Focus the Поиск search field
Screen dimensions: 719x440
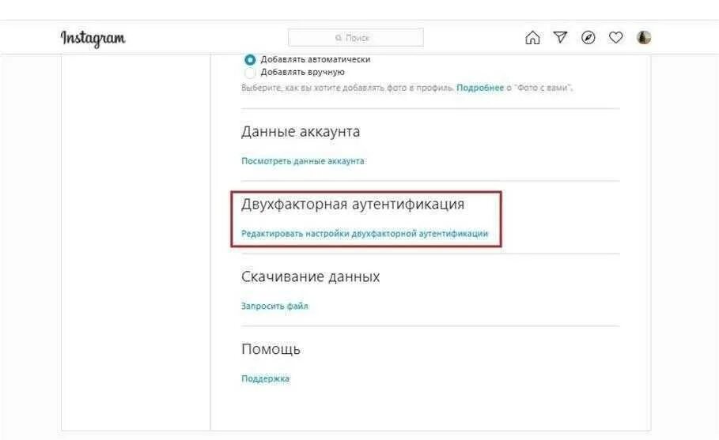click(356, 38)
